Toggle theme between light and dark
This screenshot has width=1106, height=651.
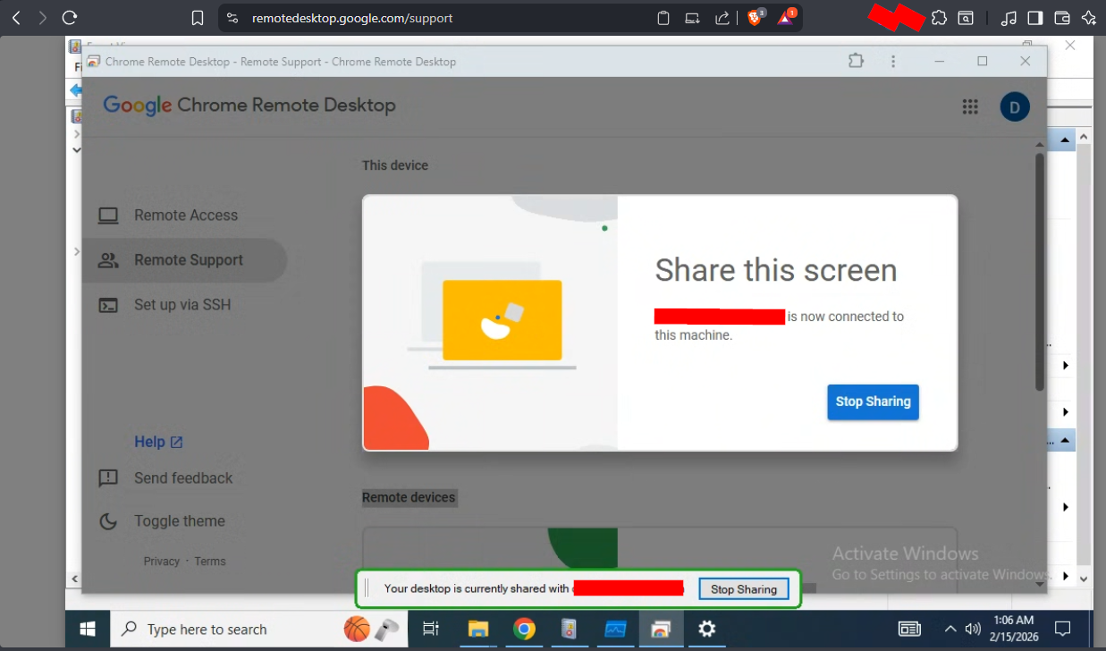coord(161,521)
